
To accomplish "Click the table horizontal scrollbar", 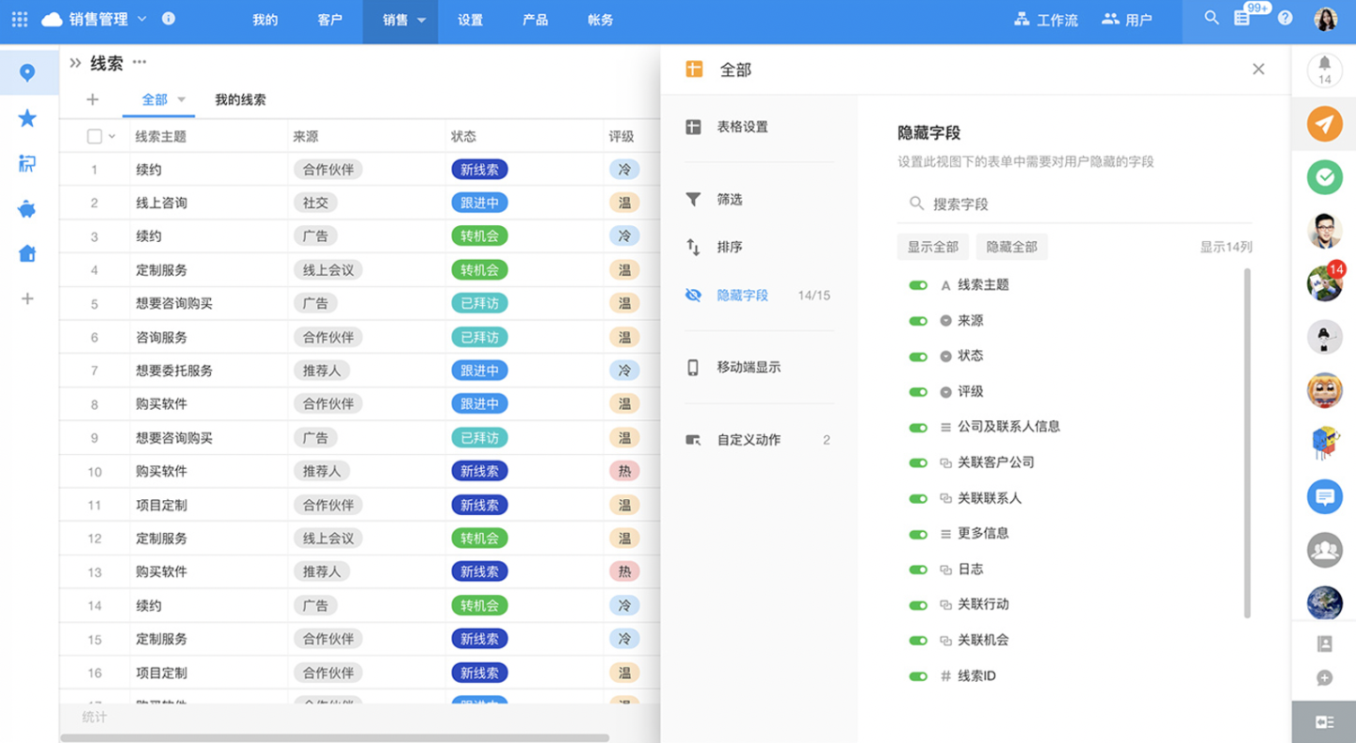I will coord(335,737).
